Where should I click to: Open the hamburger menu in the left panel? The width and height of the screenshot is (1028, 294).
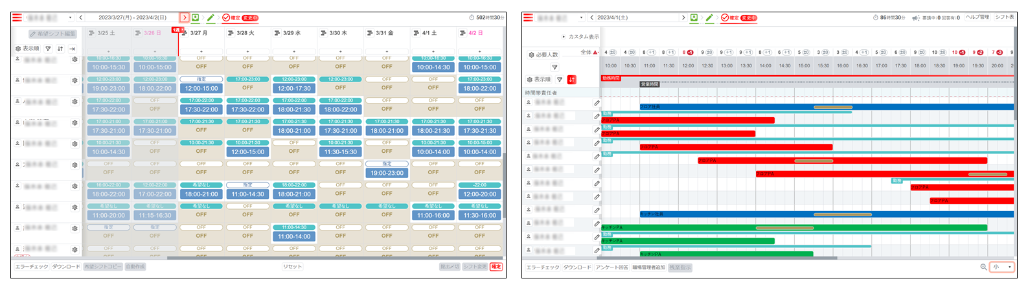tap(17, 17)
